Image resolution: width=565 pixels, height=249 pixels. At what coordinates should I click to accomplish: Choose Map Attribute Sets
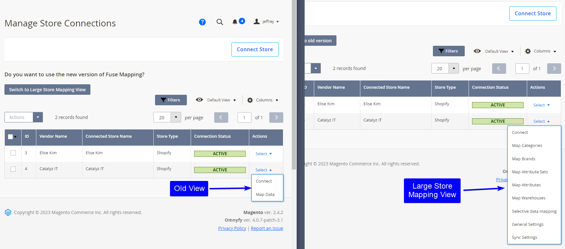tap(534, 172)
